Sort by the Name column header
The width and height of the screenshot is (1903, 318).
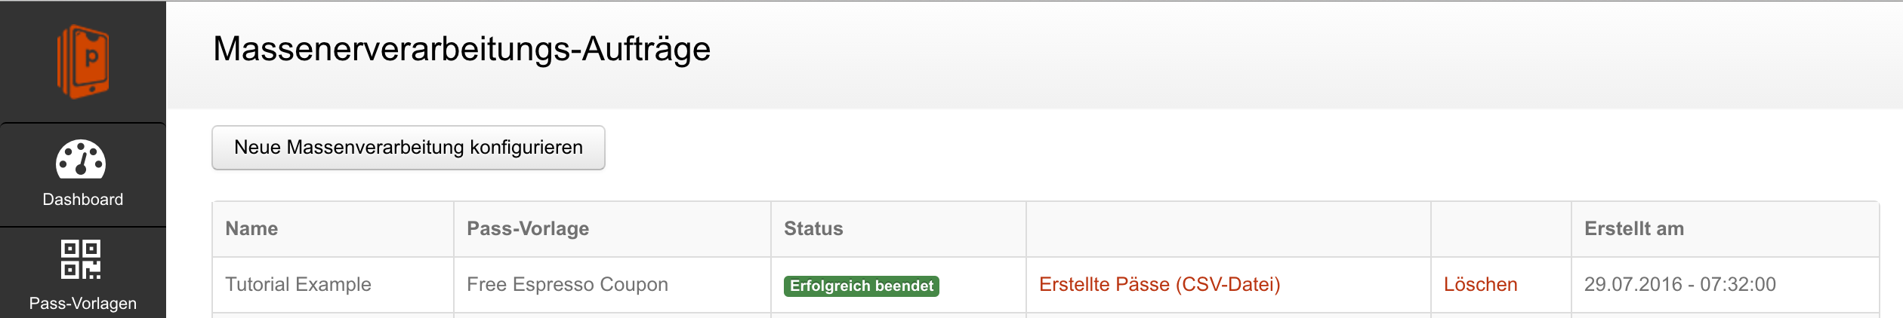coord(251,229)
